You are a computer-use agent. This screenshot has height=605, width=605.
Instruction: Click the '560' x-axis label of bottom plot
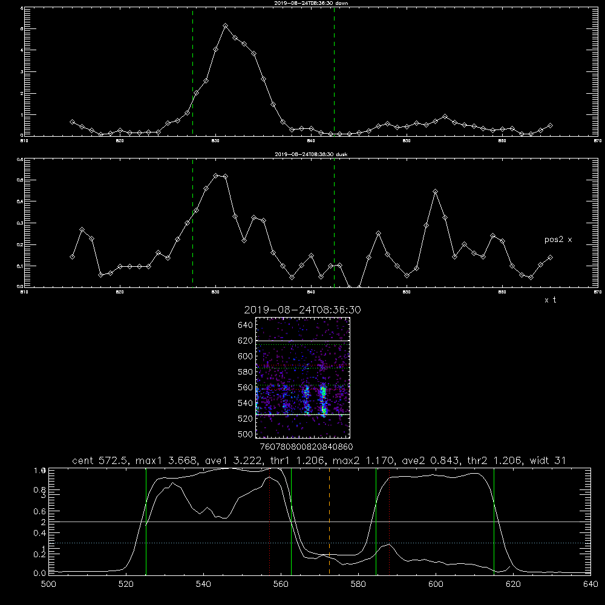coord(281,584)
